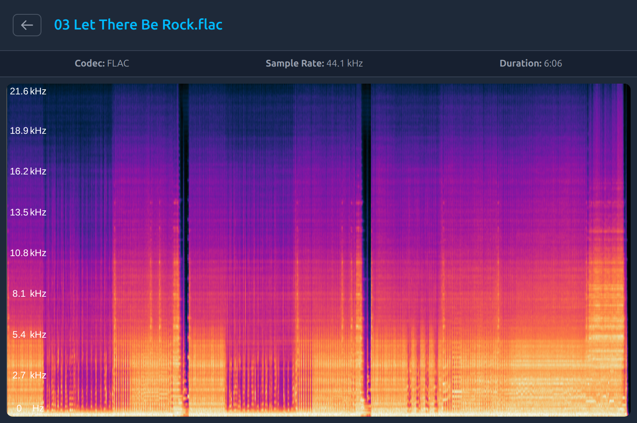Click the 10.8 kHz frequency axis label
This screenshot has width=637, height=423.
pos(28,253)
